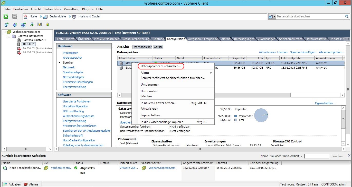Click the task icon beside Neue Benachrichtigung
Screen dimensions: 352x187
tap(5, 168)
